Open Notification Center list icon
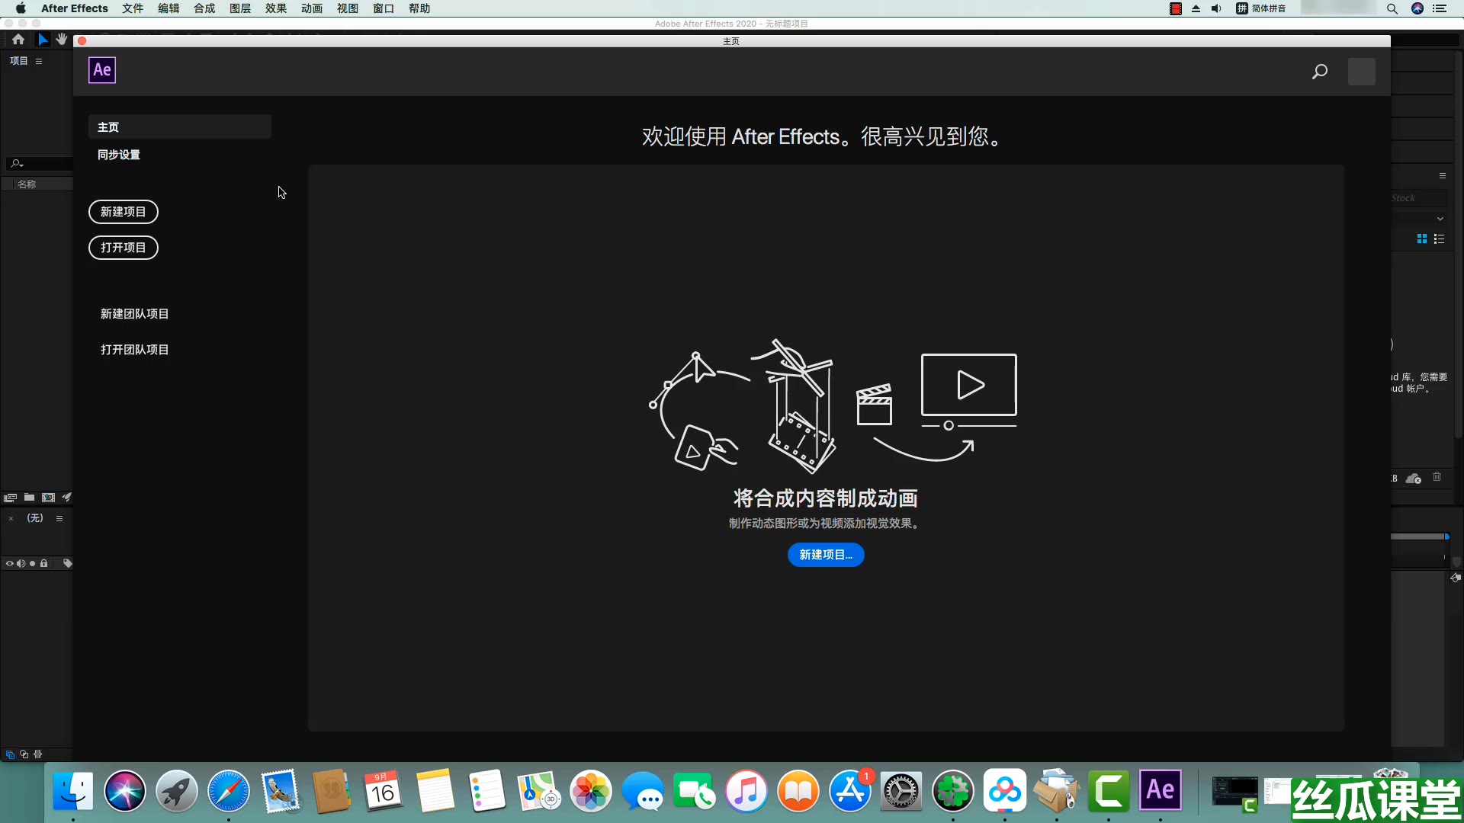Image resolution: width=1464 pixels, height=823 pixels. click(x=1440, y=8)
